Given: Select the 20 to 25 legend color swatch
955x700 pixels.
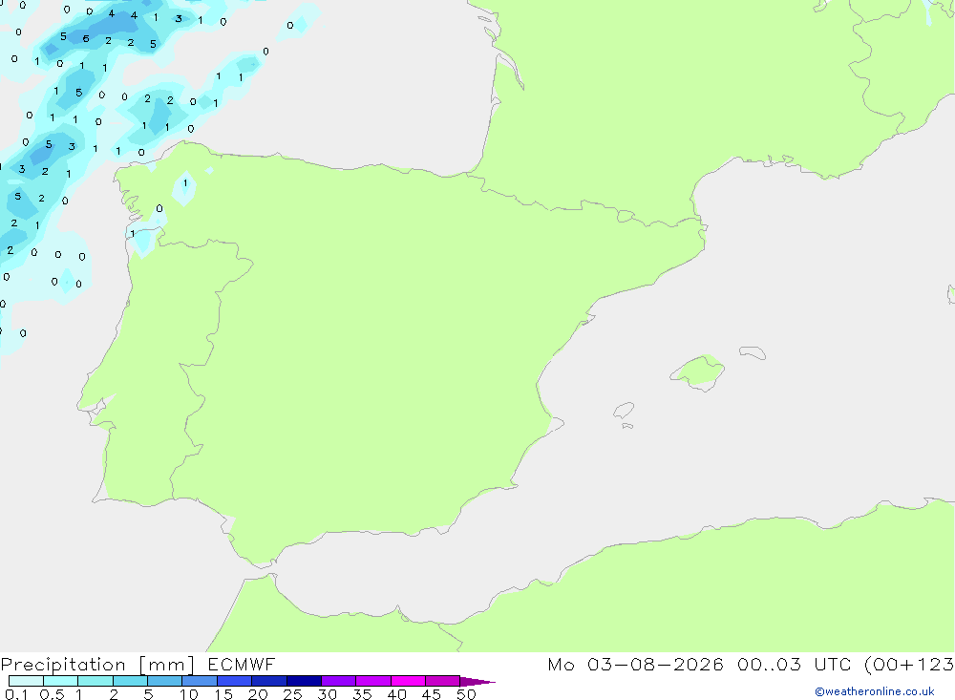Looking at the screenshot, I should [x=268, y=681].
